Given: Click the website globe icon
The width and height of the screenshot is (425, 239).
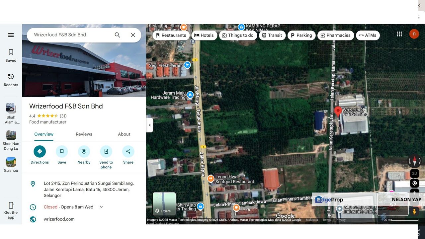Looking at the screenshot, I should (33, 219).
